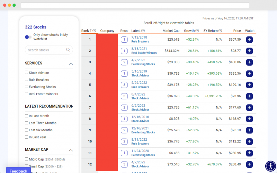This screenshot has height=173, width=277.
Task: Click the +77.90% growth value
Action: point(192,141)
